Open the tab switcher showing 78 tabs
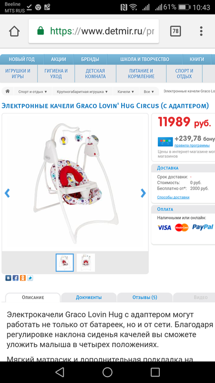The width and height of the screenshot is (215, 383). coord(175,31)
